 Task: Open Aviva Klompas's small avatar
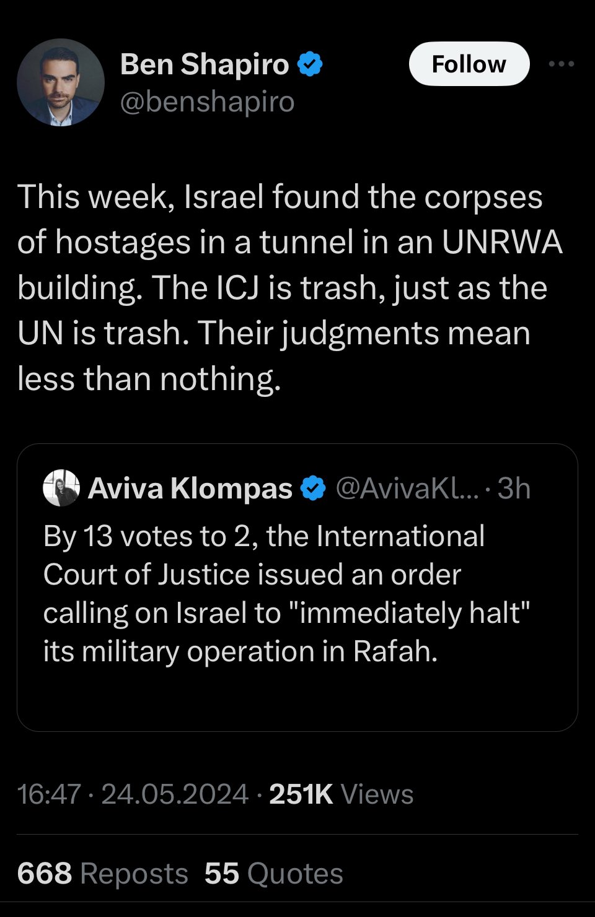tap(61, 488)
